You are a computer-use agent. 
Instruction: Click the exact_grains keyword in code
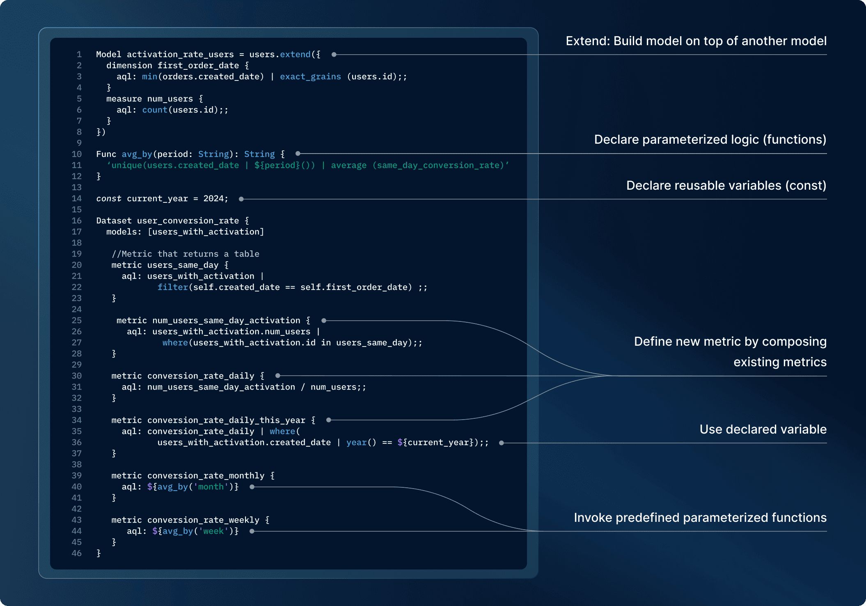pyautogui.click(x=310, y=76)
